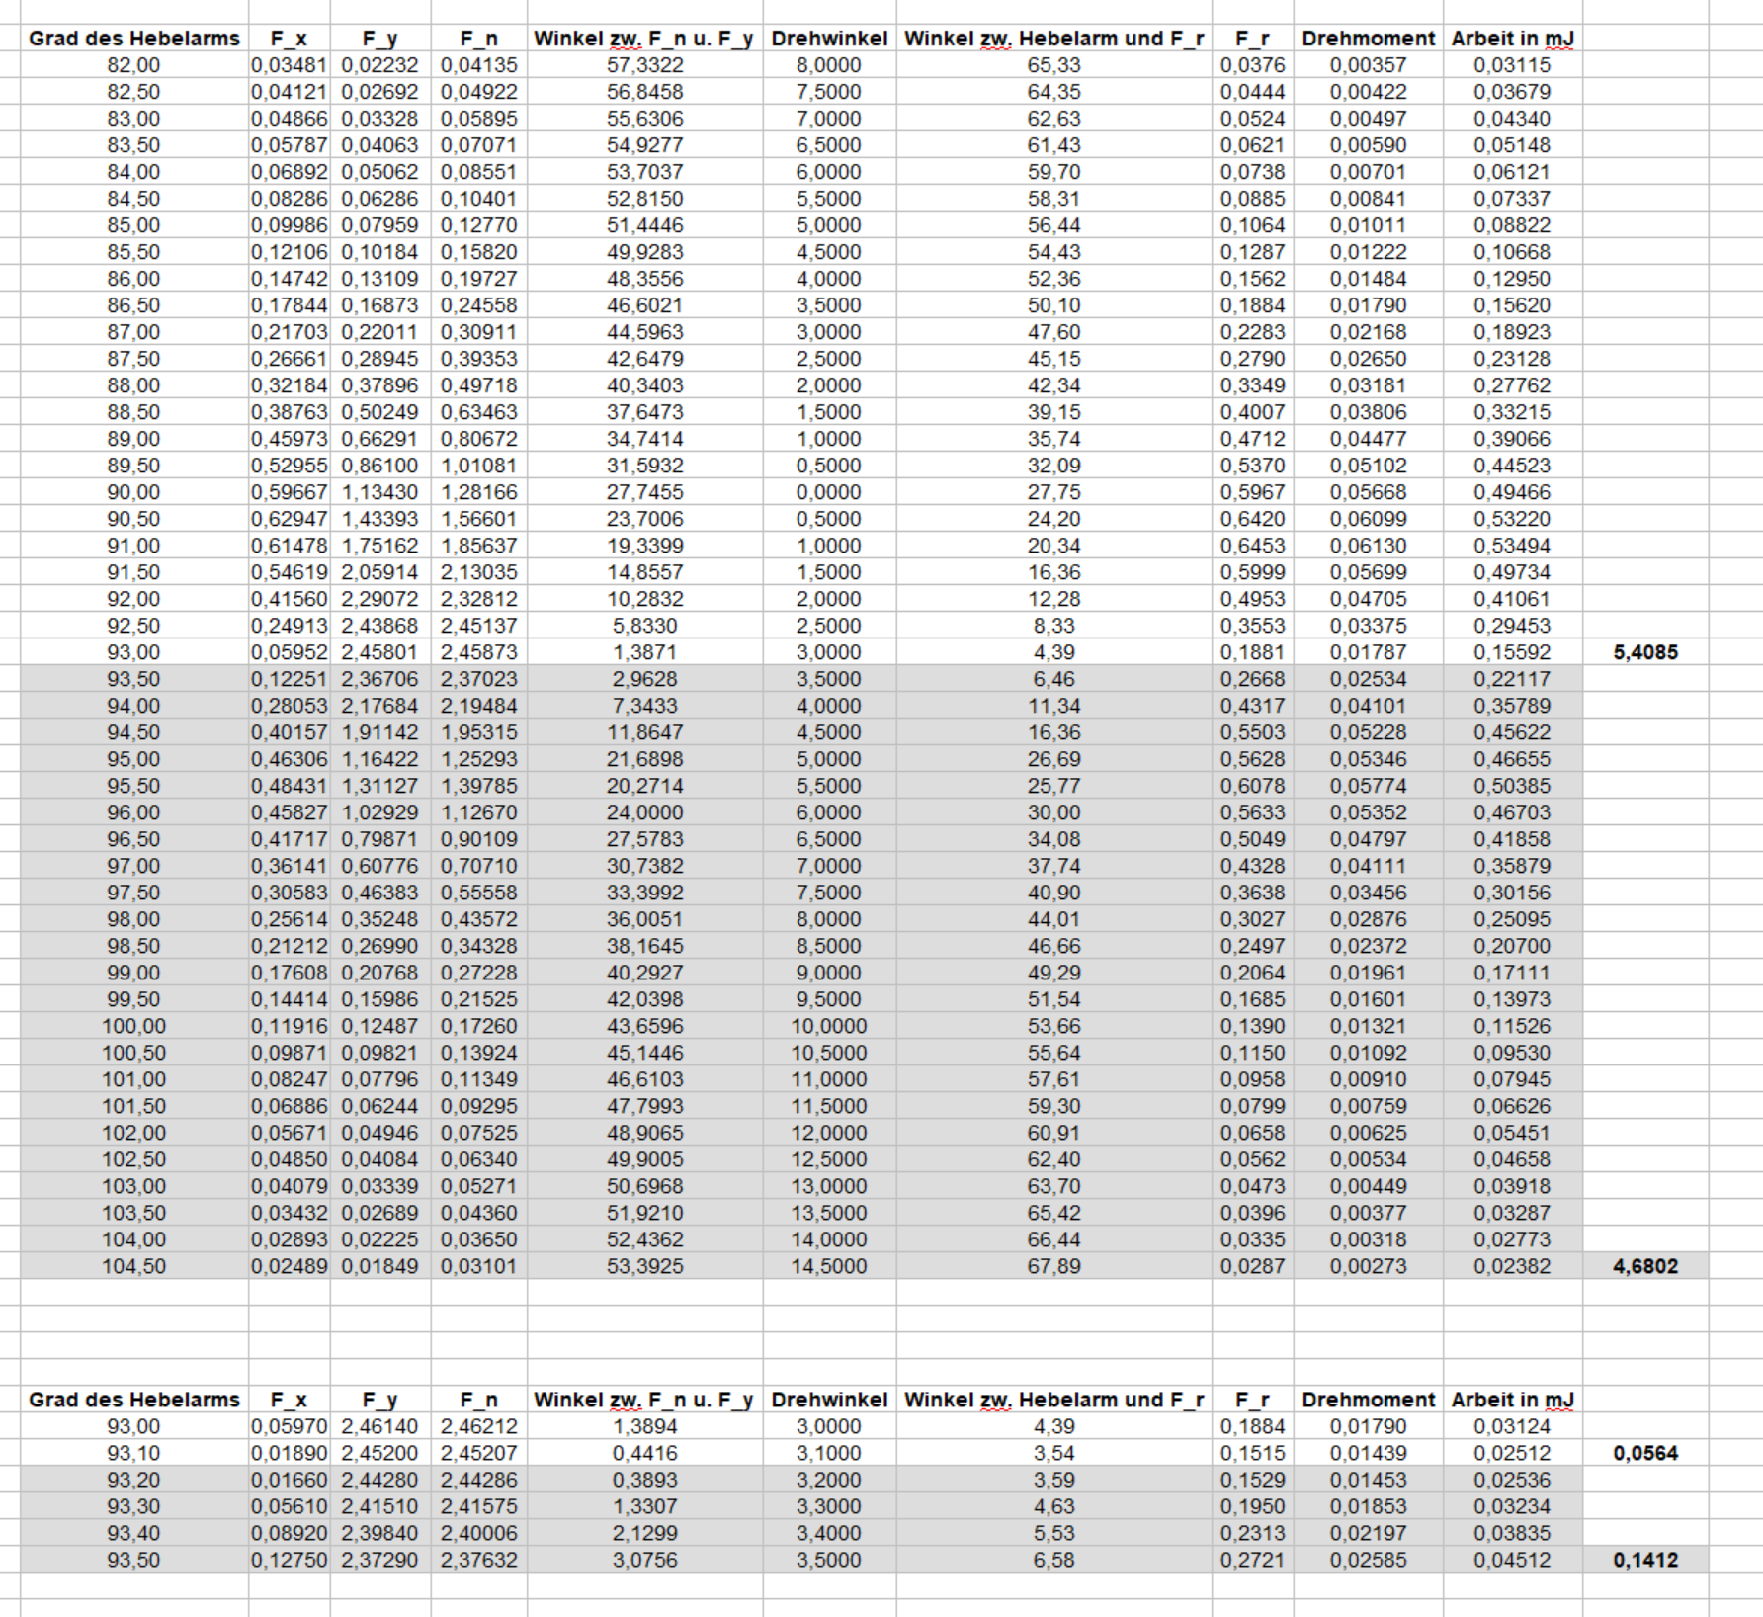Select Drehwinkel value 14,5000
The image size is (1763, 1617).
pos(828,1266)
